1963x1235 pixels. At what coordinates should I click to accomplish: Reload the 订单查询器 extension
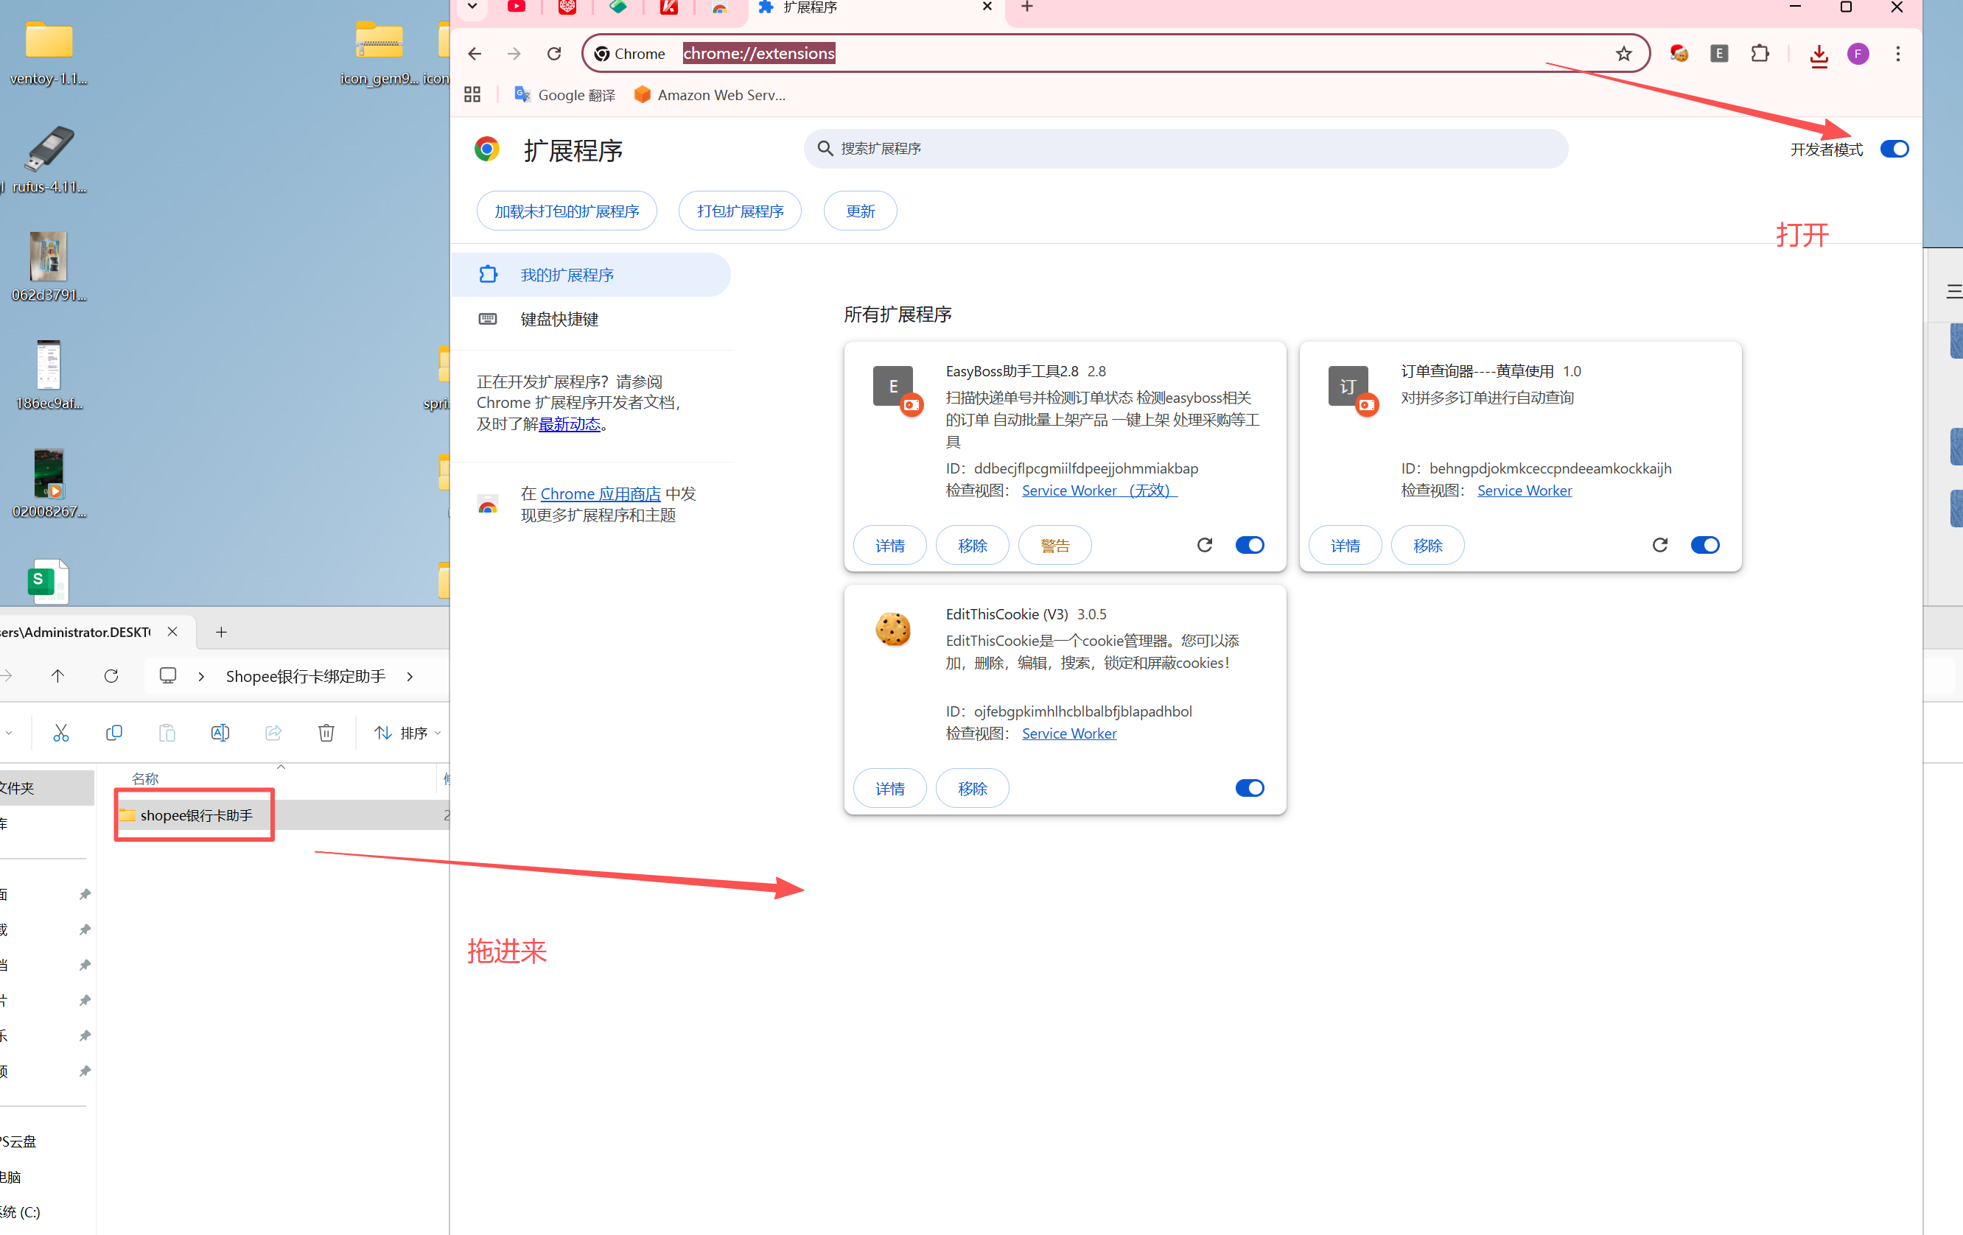coord(1659,545)
